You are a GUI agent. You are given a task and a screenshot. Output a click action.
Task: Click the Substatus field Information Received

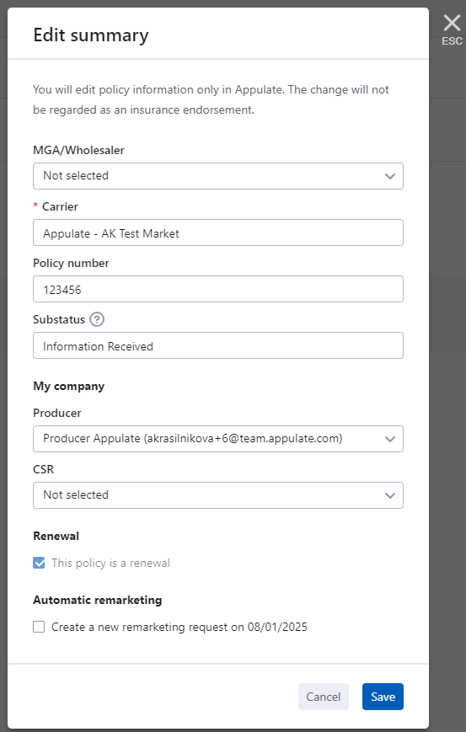218,345
